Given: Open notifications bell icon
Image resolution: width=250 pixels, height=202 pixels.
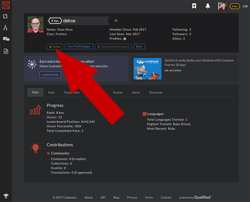Looking at the screenshot, I should click(208, 6).
